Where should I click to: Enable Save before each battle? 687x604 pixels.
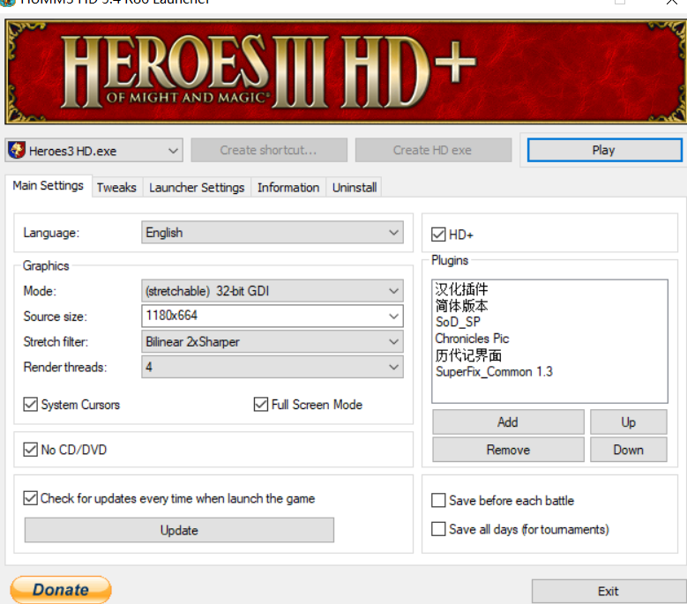[x=438, y=500]
